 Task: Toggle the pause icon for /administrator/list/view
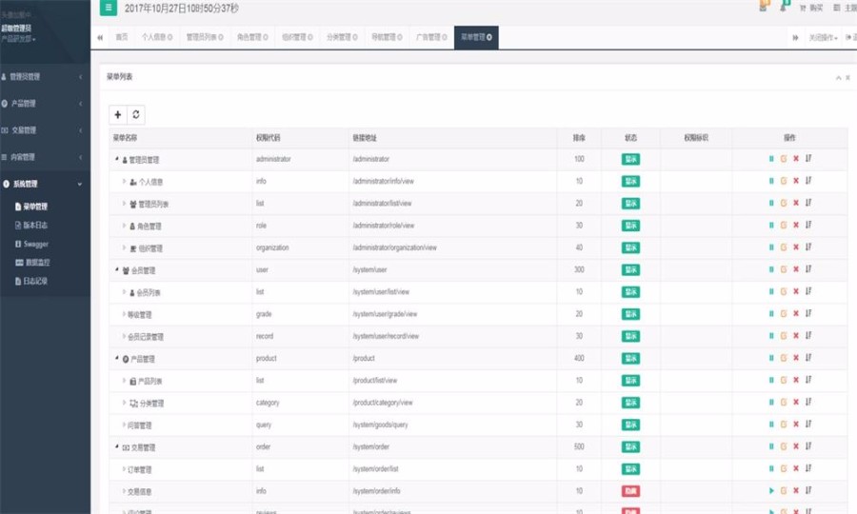coord(771,203)
